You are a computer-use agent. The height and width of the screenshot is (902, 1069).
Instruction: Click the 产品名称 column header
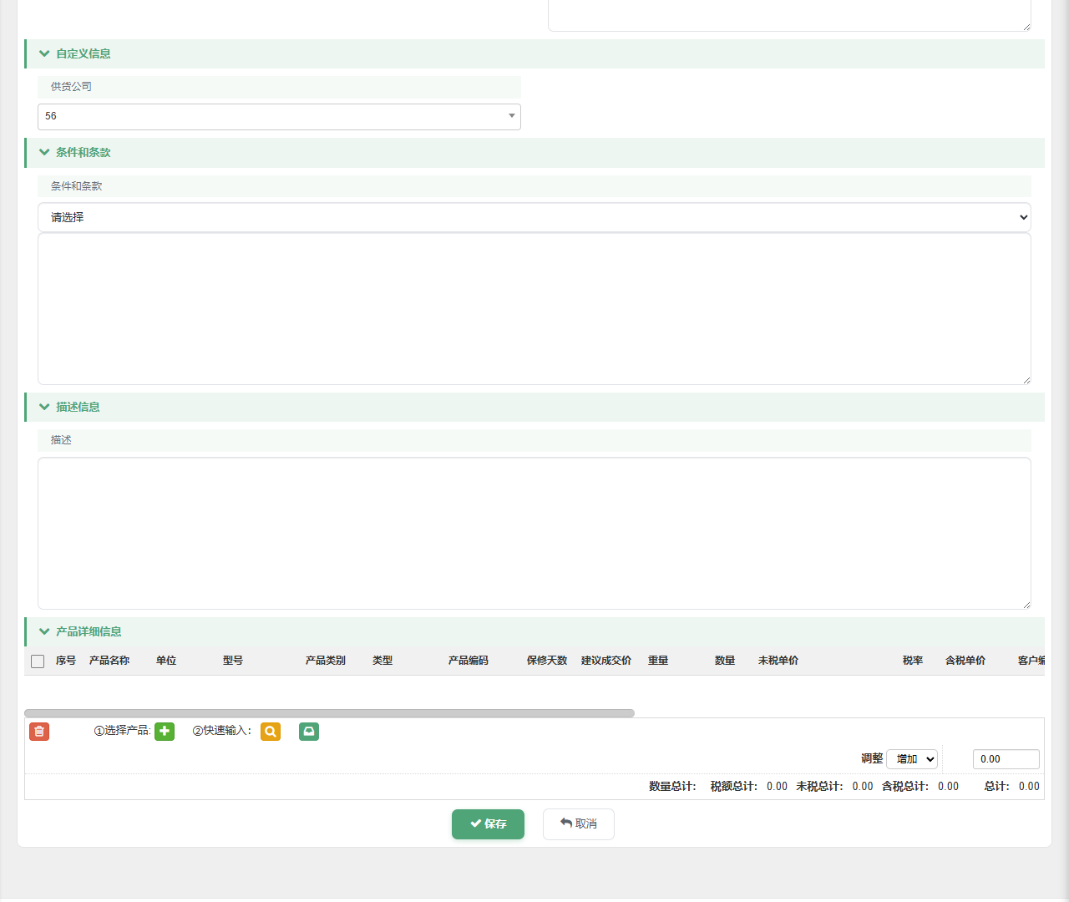click(x=109, y=661)
